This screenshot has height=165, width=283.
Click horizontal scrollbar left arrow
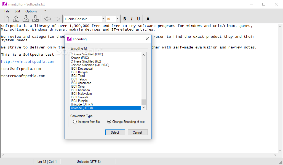point(3,155)
